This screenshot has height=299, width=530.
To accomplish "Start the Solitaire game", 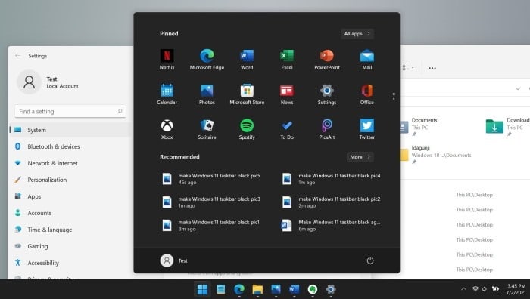I will (207, 129).
